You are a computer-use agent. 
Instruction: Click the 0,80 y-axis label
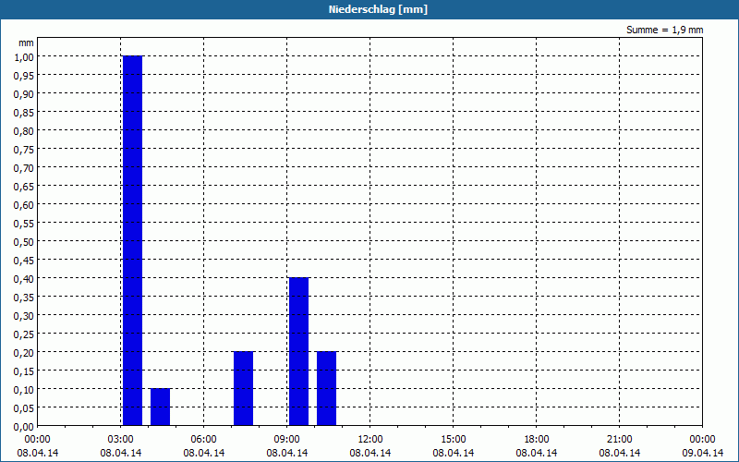pos(24,130)
